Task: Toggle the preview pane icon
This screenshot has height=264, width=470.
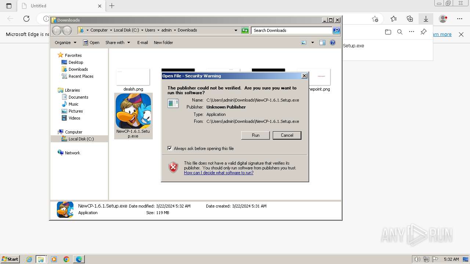Action: click(322, 43)
